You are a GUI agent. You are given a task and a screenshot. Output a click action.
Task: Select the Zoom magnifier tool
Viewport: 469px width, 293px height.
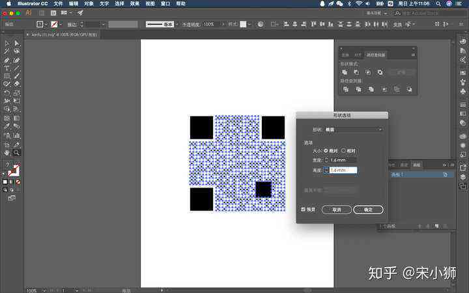(x=16, y=153)
